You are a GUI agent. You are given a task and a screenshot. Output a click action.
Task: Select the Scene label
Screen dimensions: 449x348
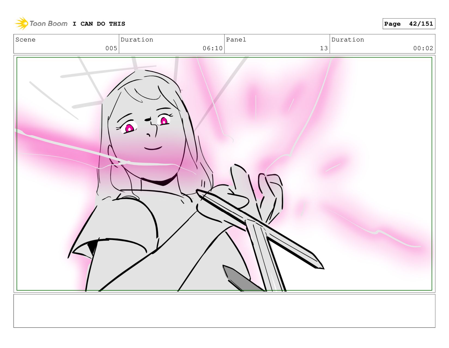(26, 40)
